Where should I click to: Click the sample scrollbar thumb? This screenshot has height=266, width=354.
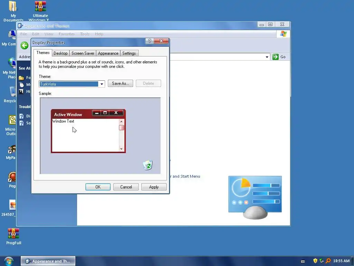point(121,127)
